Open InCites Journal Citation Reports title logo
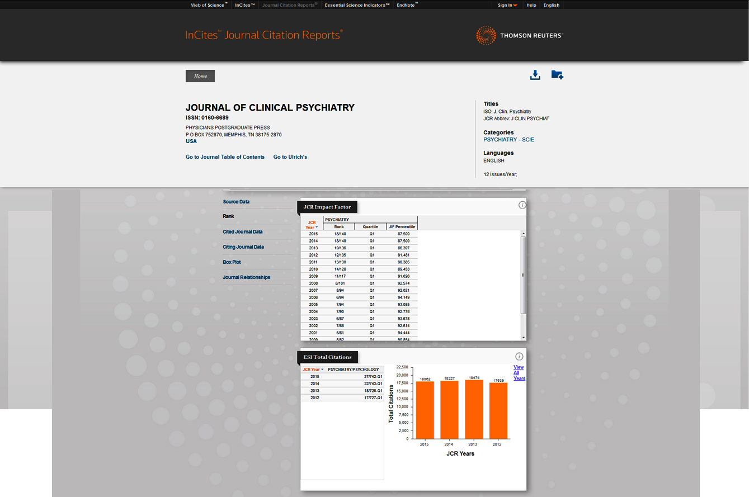Viewport: 749px width, 497px height. pyautogui.click(x=264, y=35)
